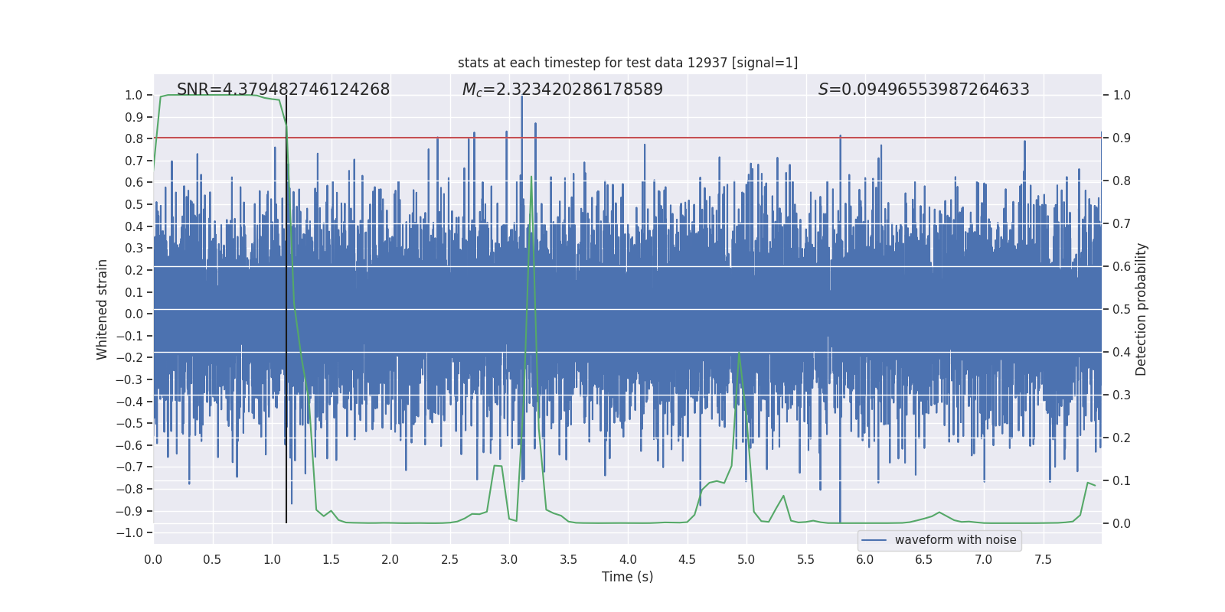This screenshot has height=612, width=1225.
Task: Click the left y-axis tick label −1.0
Action: (129, 532)
